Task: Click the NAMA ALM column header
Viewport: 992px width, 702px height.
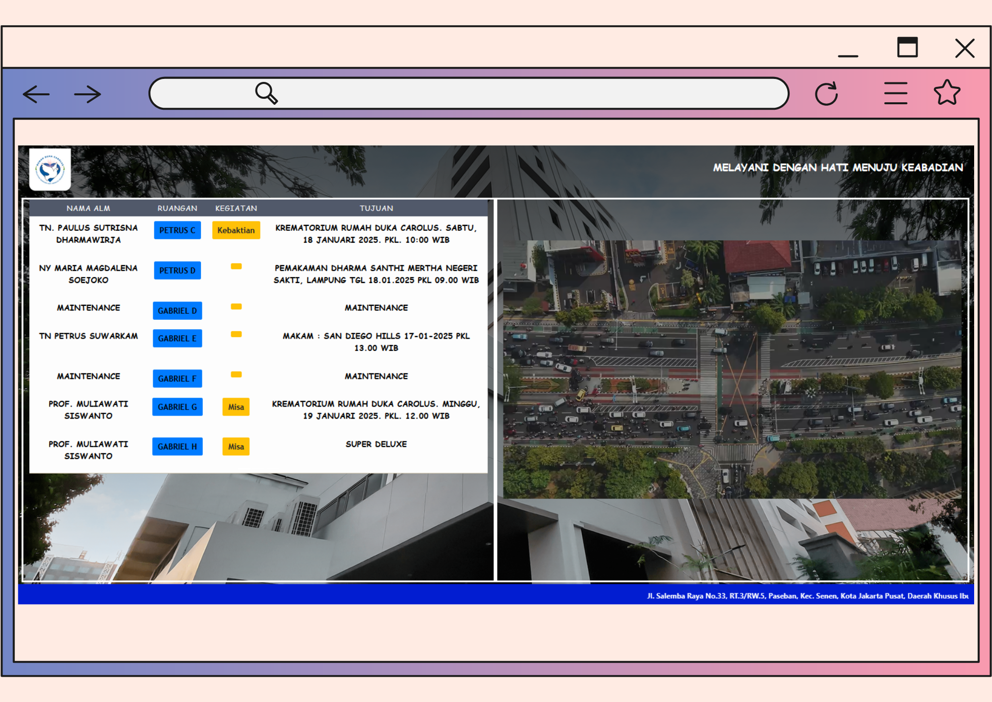Action: pyautogui.click(x=88, y=209)
